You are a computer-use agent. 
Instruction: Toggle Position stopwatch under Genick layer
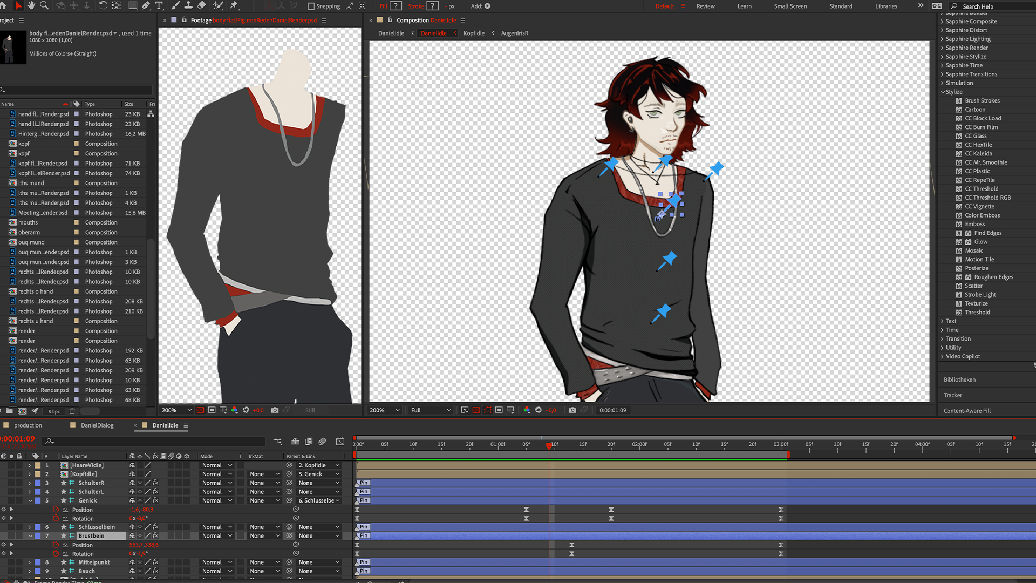pos(56,510)
